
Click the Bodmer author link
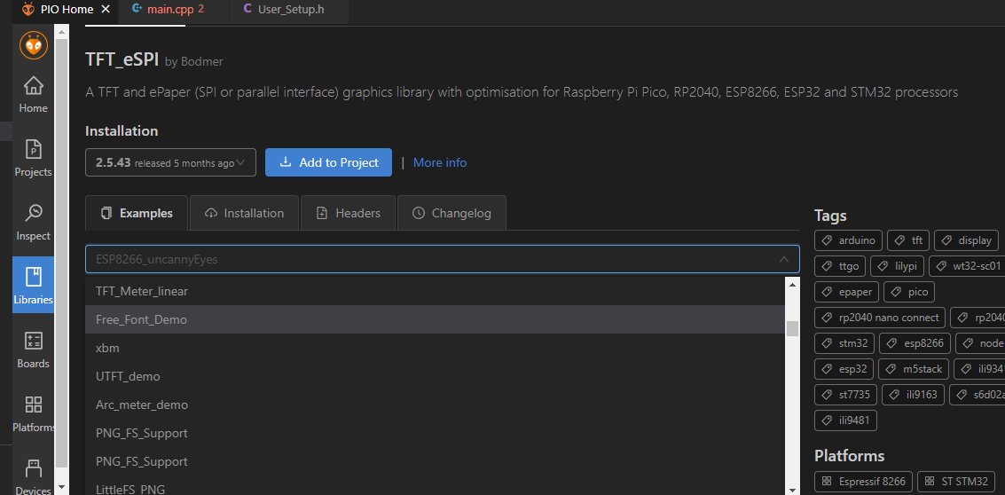click(x=201, y=61)
